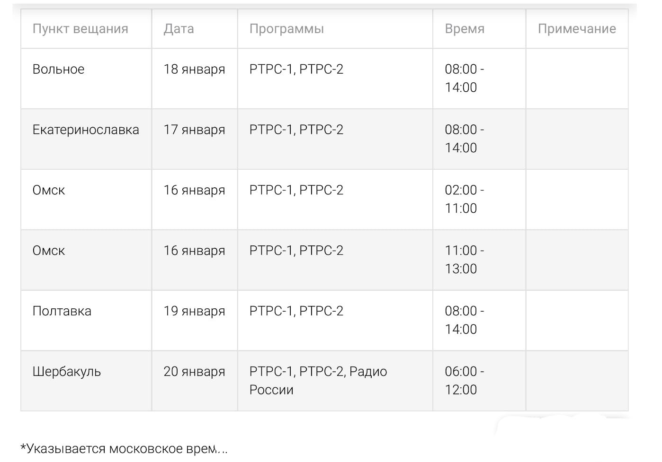Image resolution: width=662 pixels, height=462 pixels.
Task: Click the empty note cell for Вольное
Action: 576,78
